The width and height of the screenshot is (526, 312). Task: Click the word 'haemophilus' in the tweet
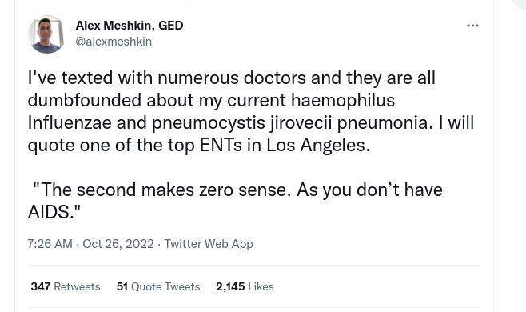point(343,101)
